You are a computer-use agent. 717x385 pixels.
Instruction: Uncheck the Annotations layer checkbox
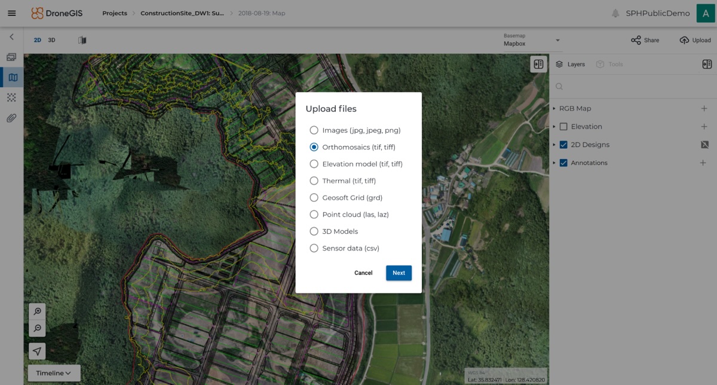coord(563,163)
